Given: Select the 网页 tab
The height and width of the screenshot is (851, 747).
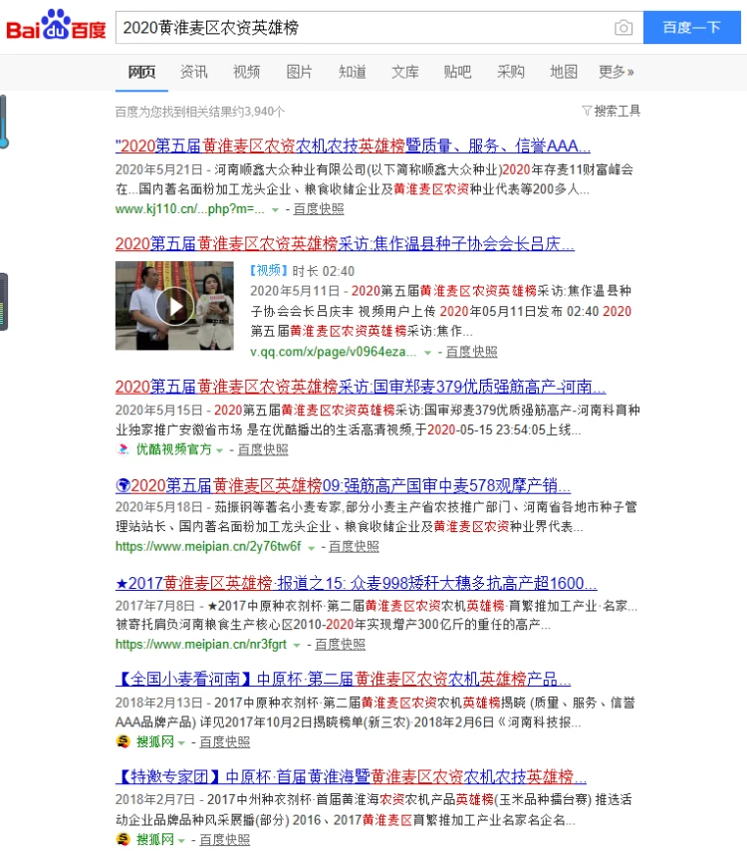Looking at the screenshot, I should tap(141, 72).
